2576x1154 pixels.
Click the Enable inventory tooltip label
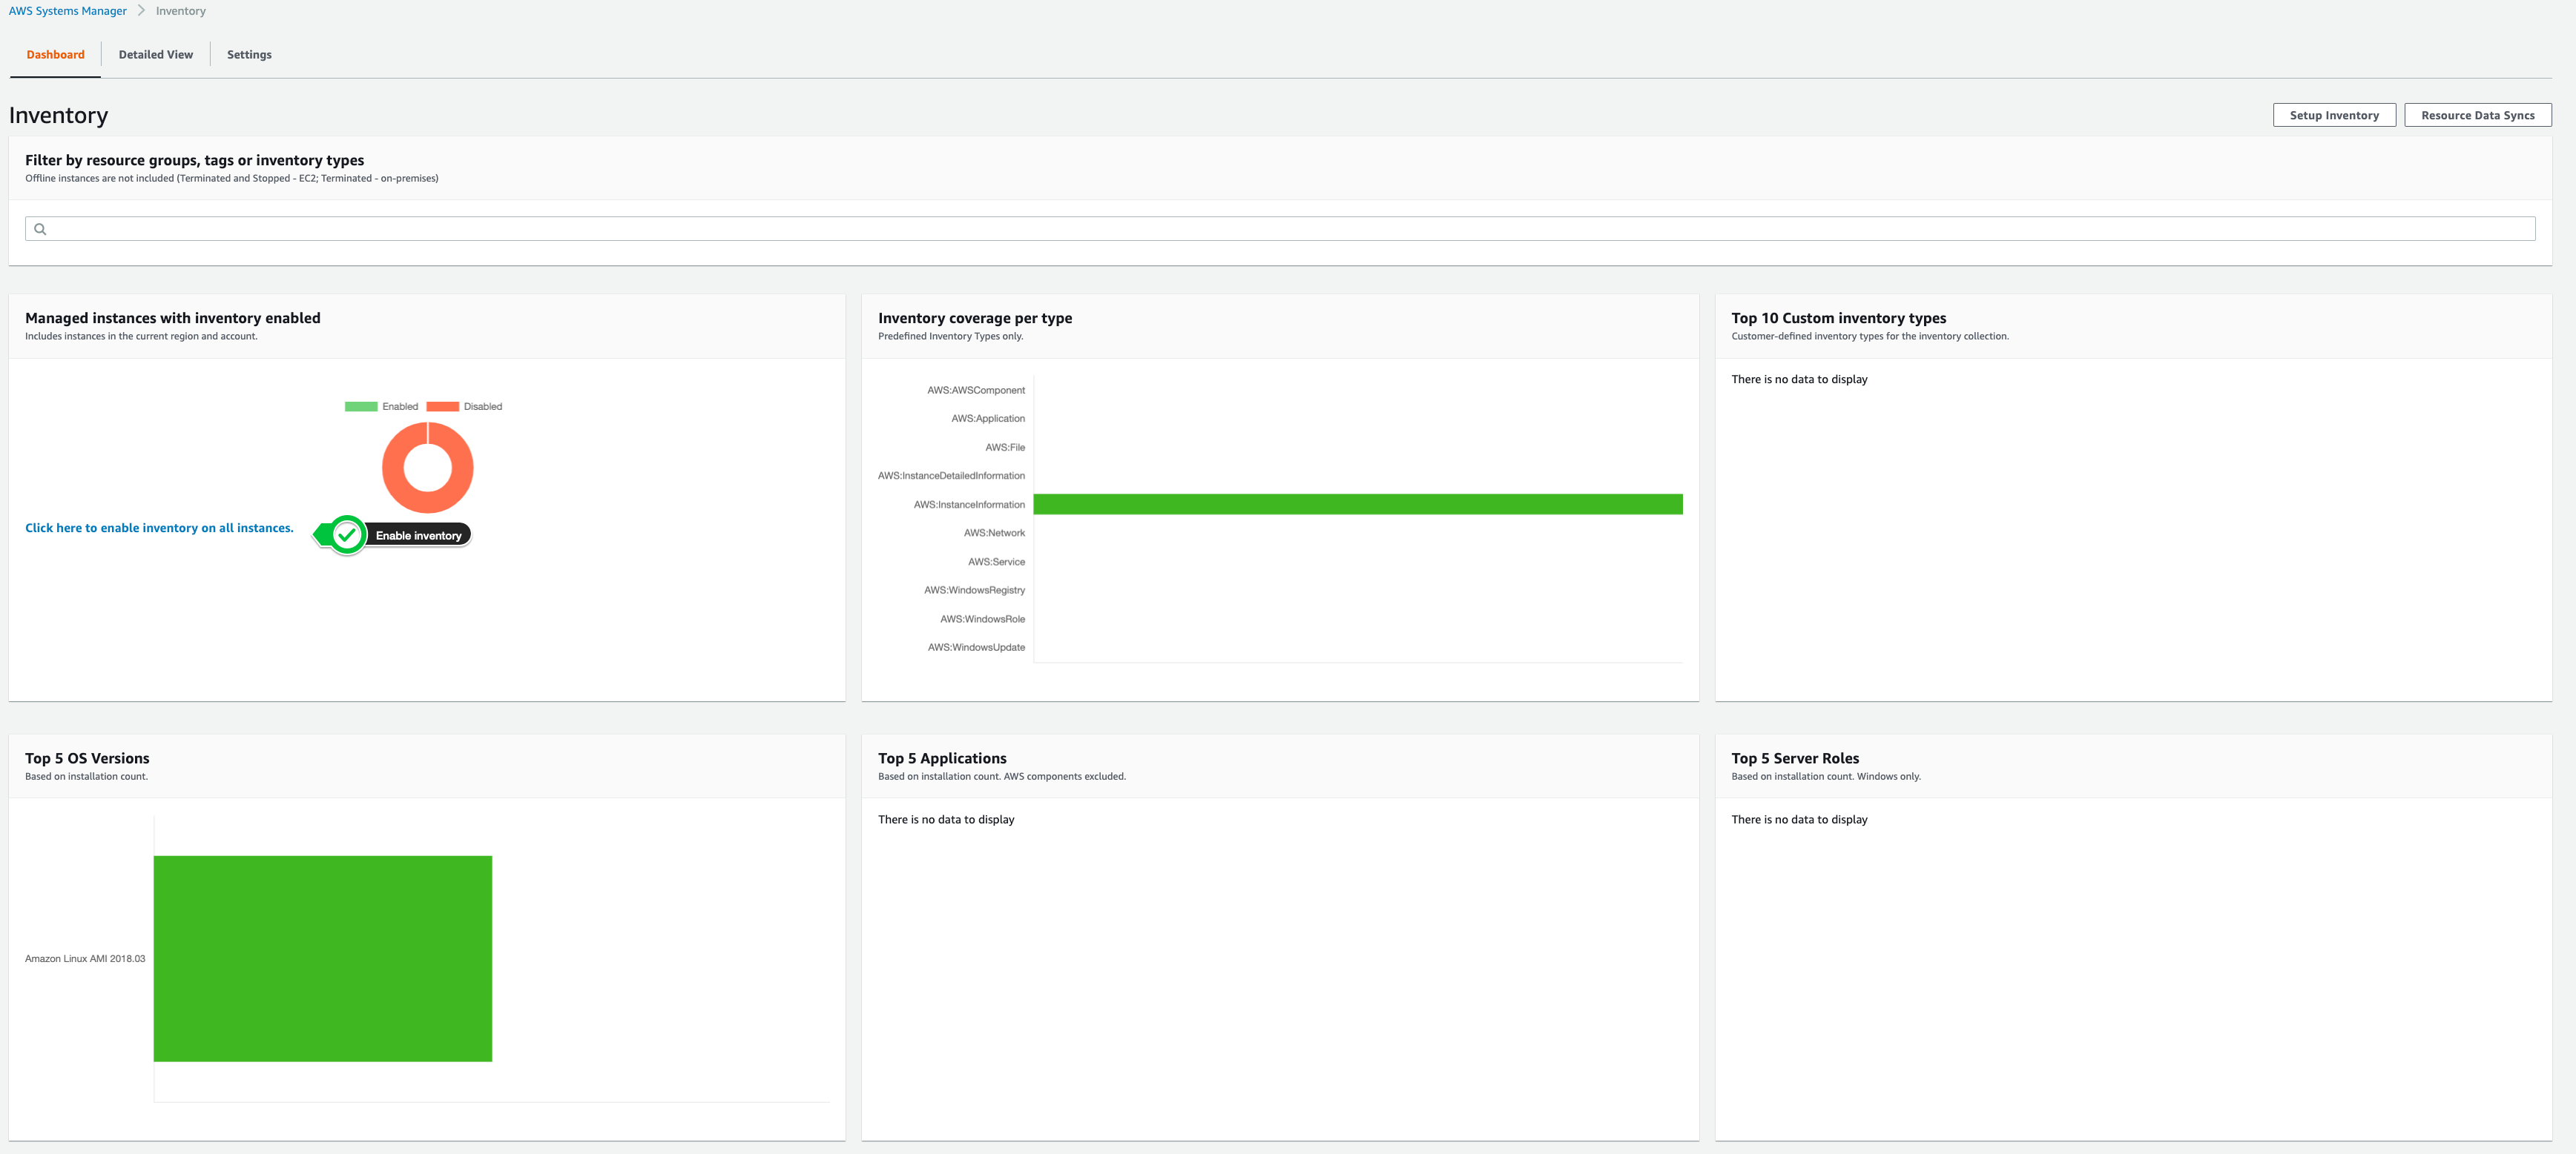pos(418,536)
